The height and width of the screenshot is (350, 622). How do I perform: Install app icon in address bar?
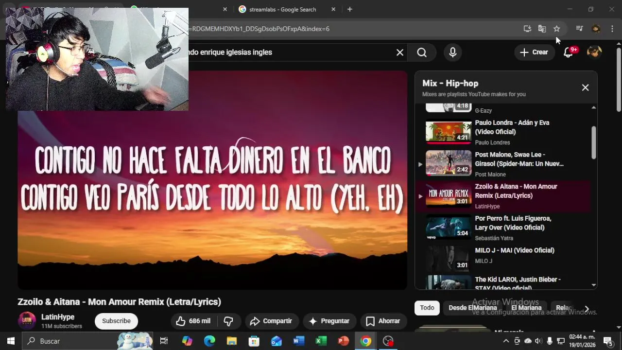(527, 29)
